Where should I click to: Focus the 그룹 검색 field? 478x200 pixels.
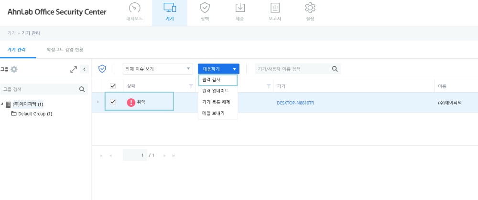coord(39,89)
